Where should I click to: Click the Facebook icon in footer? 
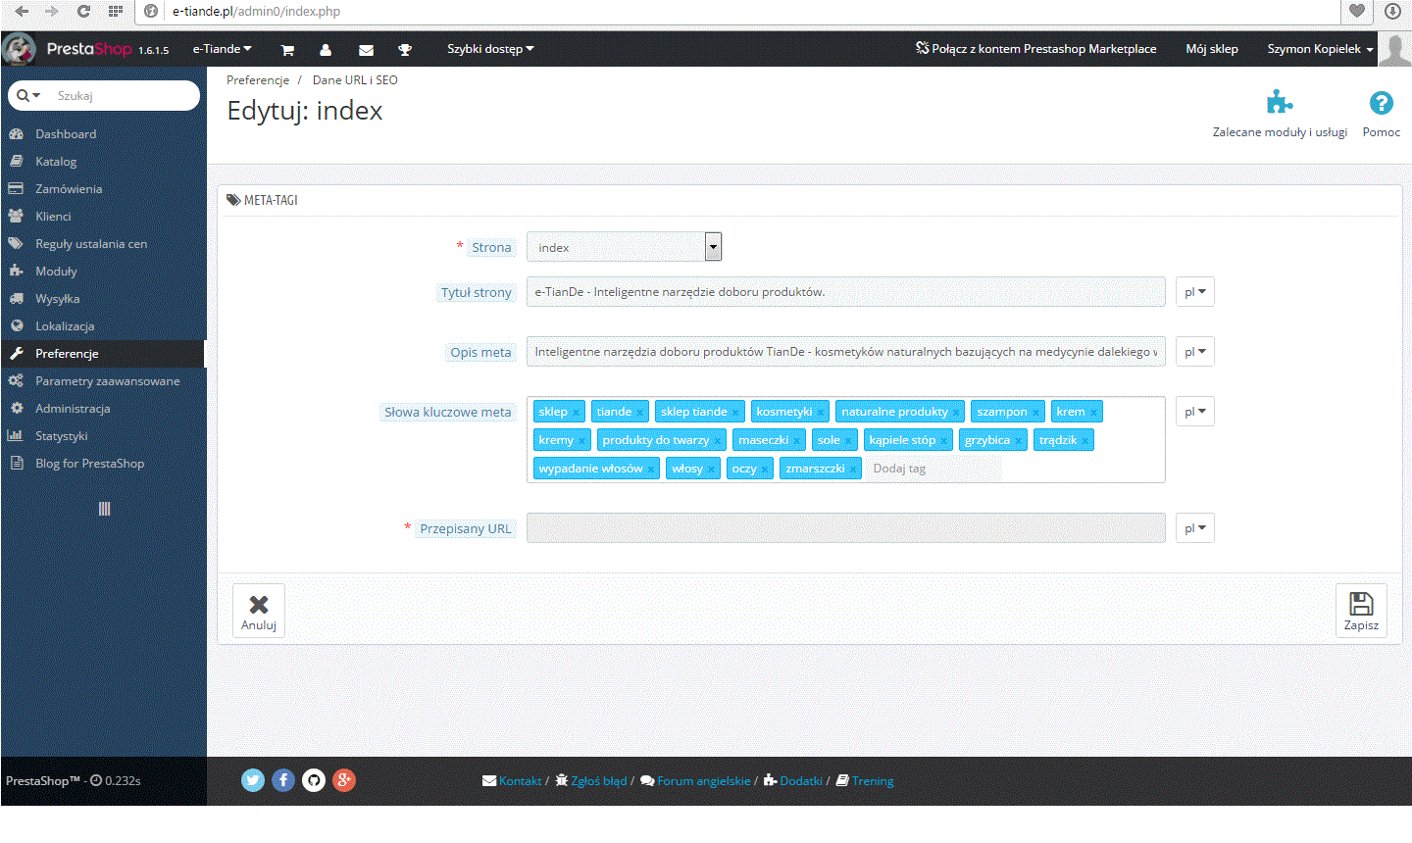(x=283, y=780)
